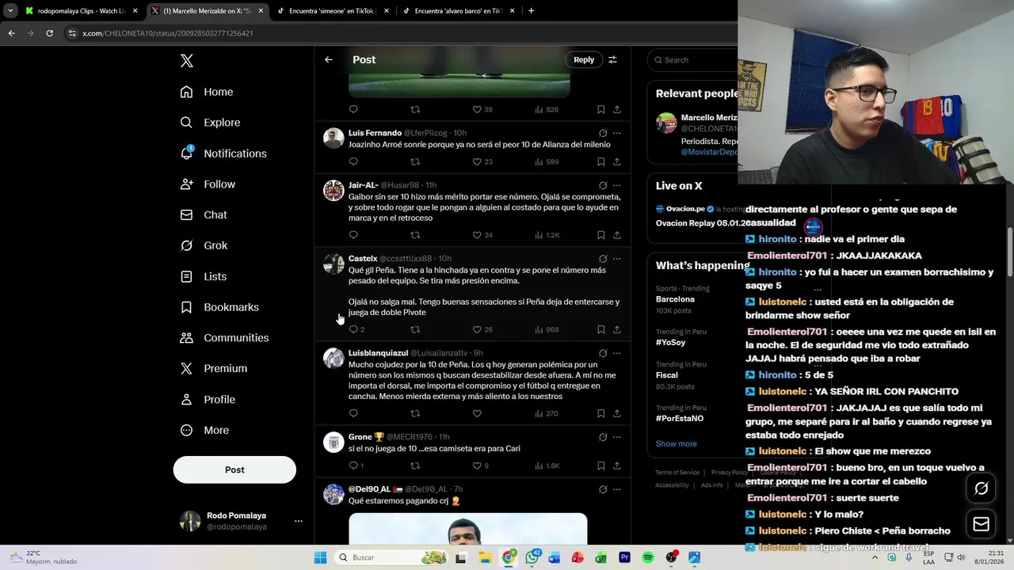The width and height of the screenshot is (1014, 570).
Task: Like Castelx's reply
Action: click(477, 329)
